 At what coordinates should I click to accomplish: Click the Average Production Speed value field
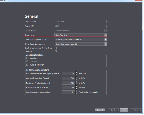click(68, 78)
